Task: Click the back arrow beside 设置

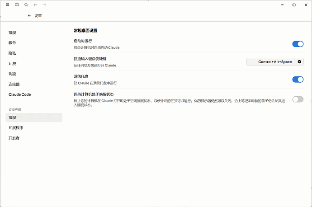Action: pyautogui.click(x=29, y=15)
